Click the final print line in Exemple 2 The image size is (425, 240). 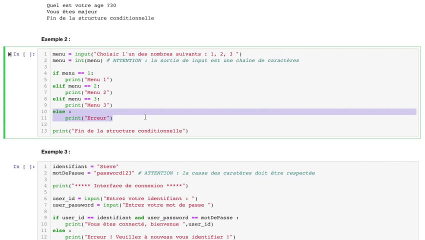click(120, 131)
